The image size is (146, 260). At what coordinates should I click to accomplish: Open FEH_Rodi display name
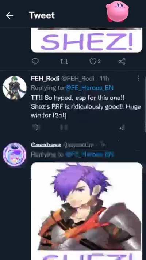point(45,79)
